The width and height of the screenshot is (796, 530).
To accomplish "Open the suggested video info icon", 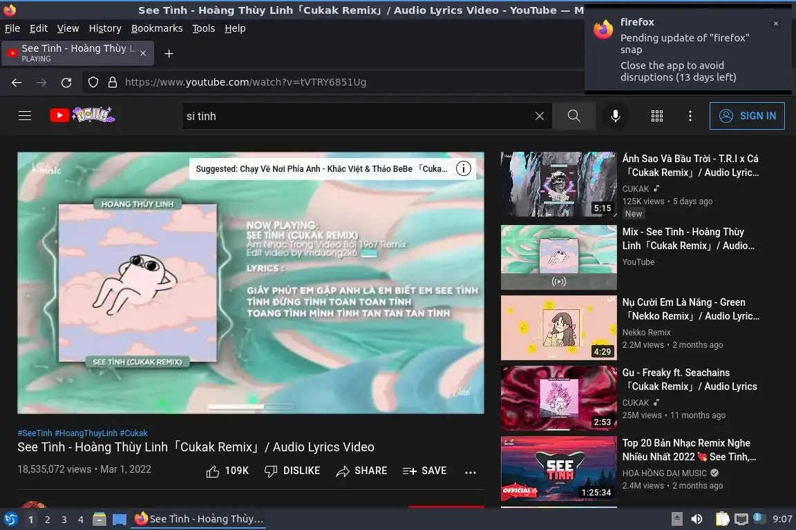I will tap(464, 168).
